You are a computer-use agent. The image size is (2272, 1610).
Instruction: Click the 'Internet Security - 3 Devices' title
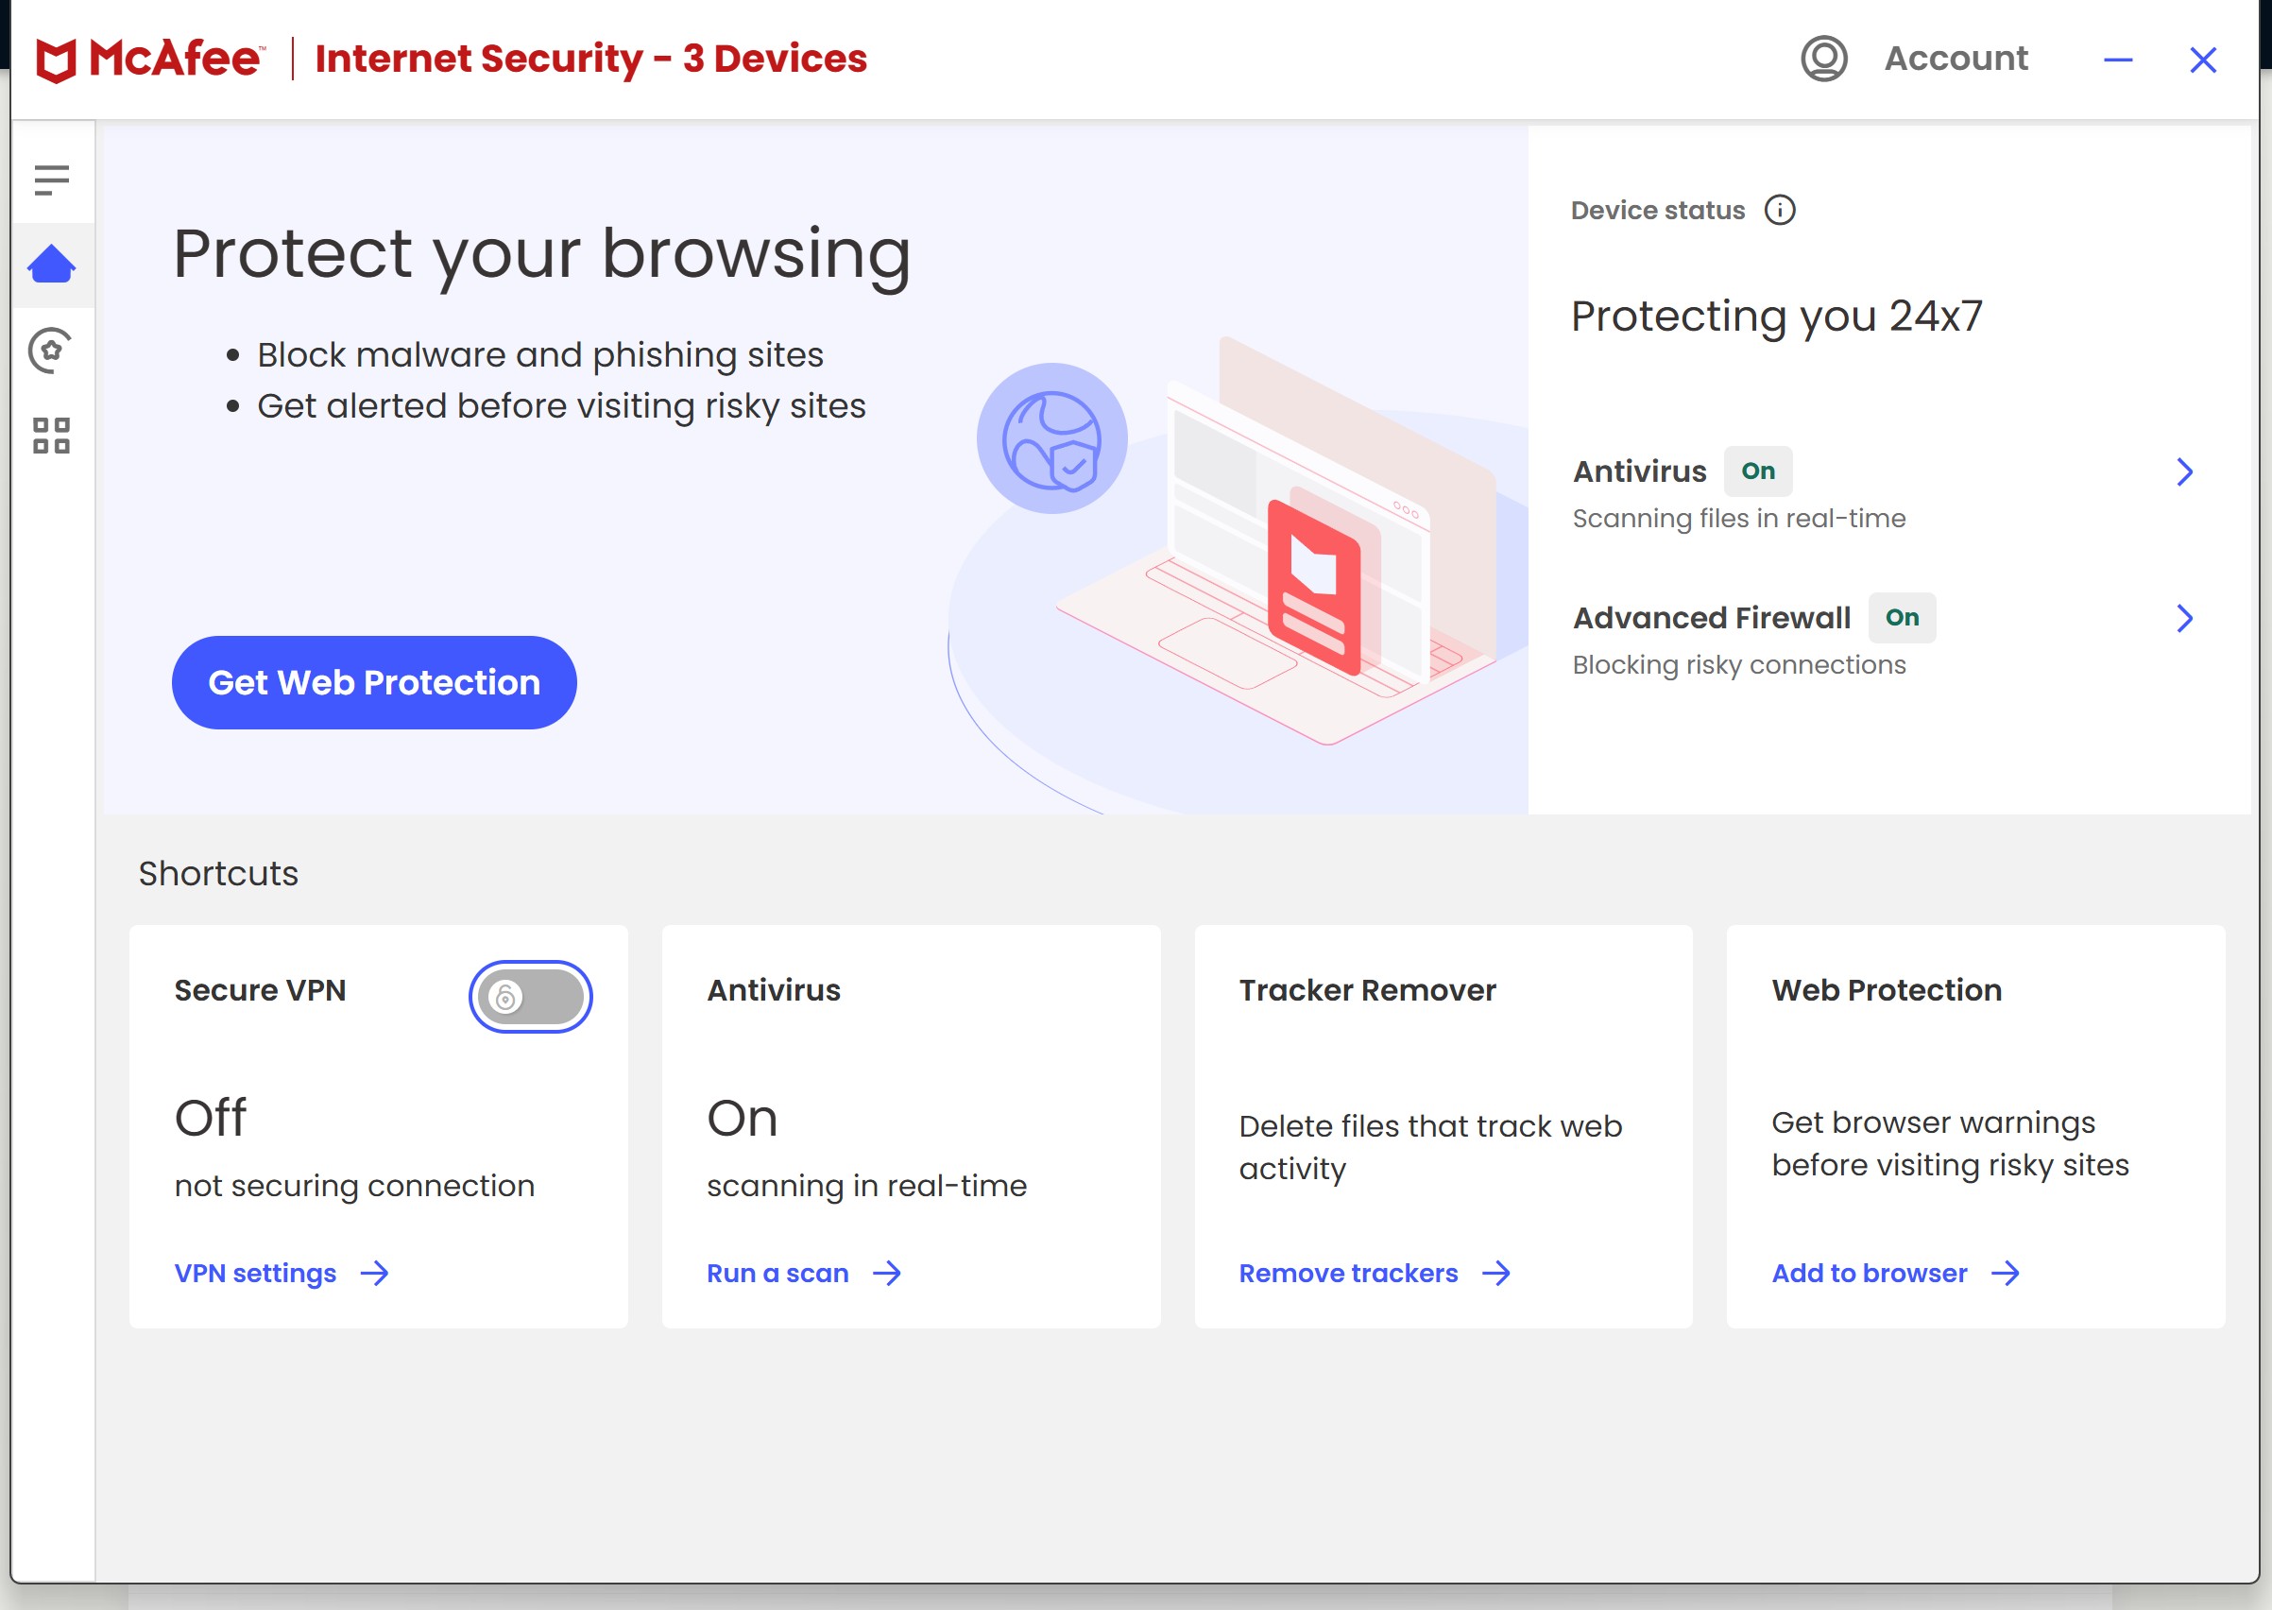coord(590,59)
